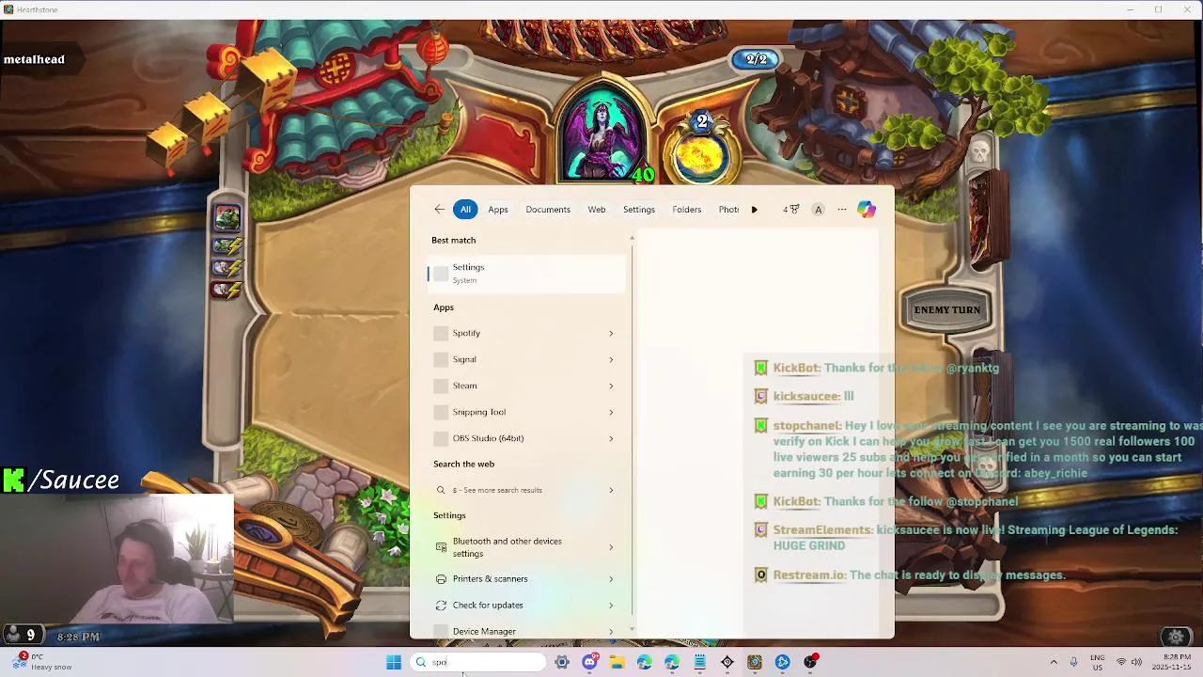The image size is (1203, 677).
Task: Open Notepad from the taskbar
Action: (x=699, y=662)
